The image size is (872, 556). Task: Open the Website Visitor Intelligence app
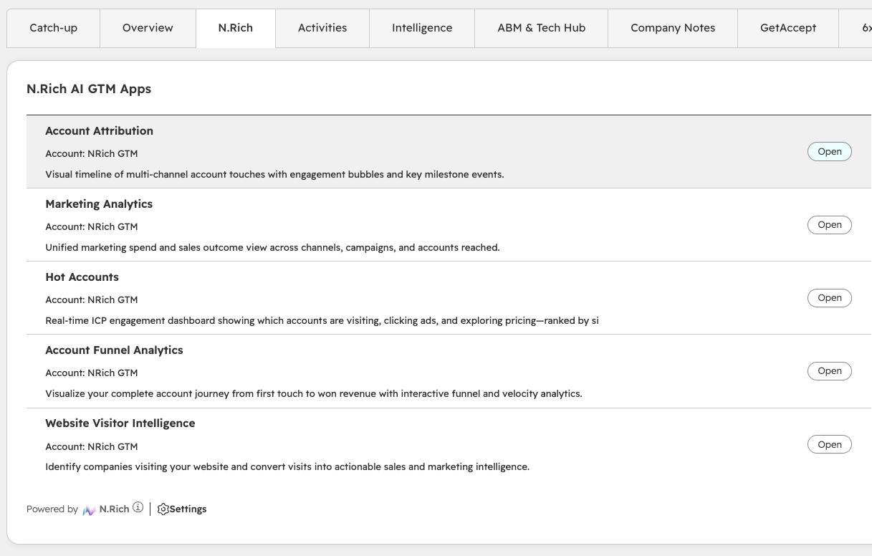[x=830, y=445]
